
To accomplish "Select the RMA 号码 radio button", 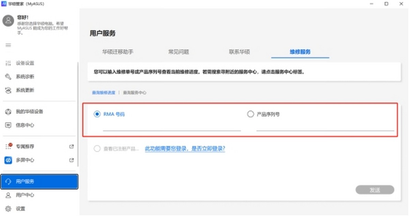I will pos(97,114).
